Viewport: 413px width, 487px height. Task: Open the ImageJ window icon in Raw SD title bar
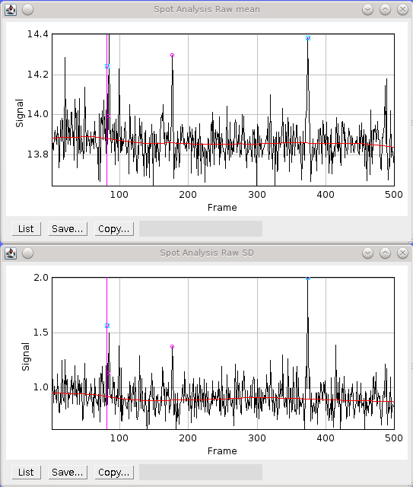[x=11, y=253]
